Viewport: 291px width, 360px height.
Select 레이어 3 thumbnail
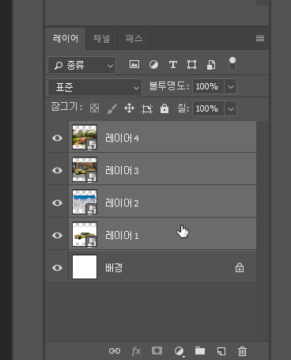tap(85, 169)
